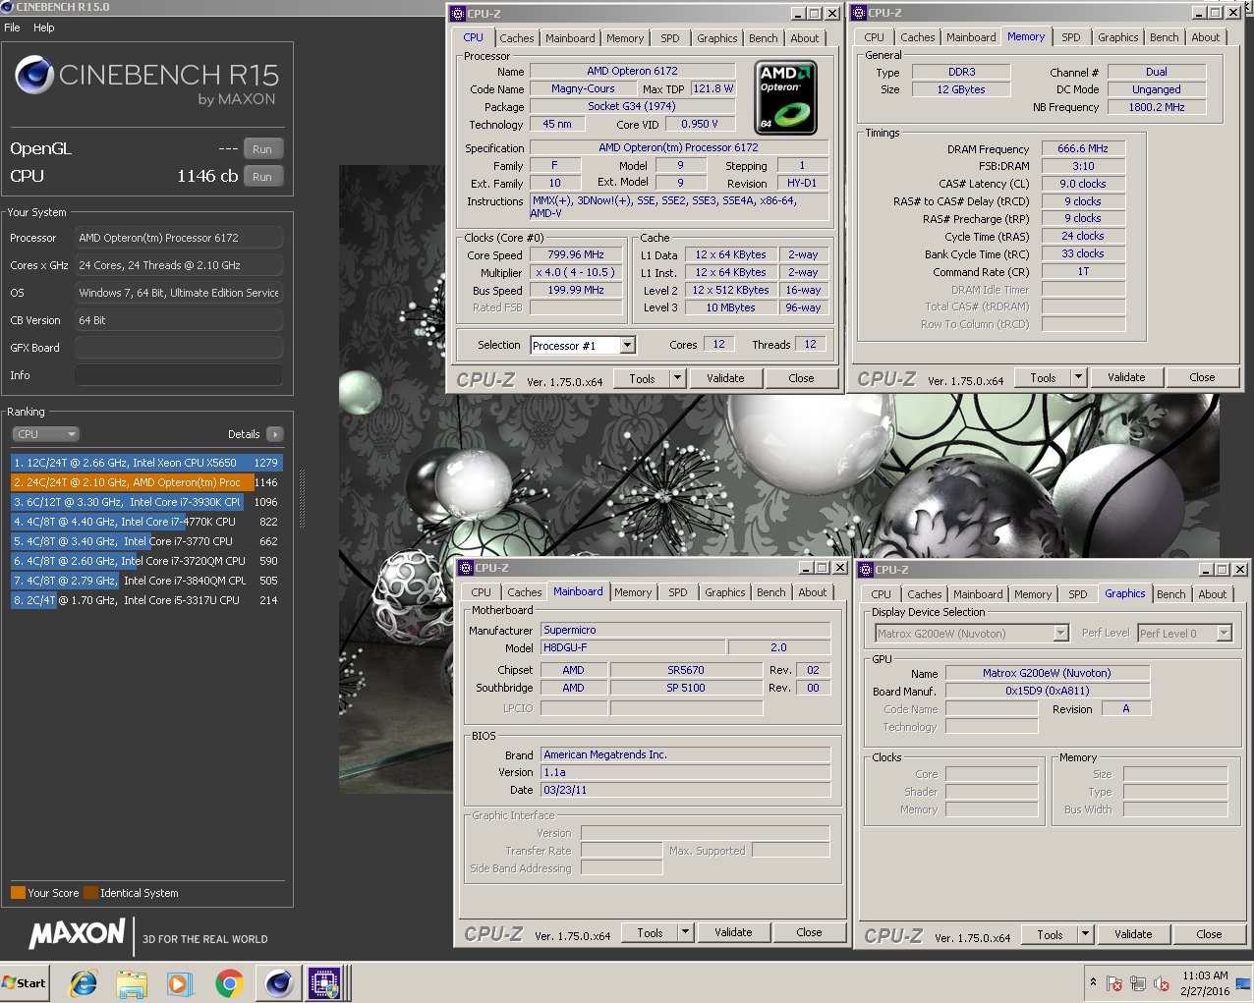Viewport: 1254px width, 1003px height.
Task: Click CPU-Z title bar icon of CPU window
Action: [458, 14]
